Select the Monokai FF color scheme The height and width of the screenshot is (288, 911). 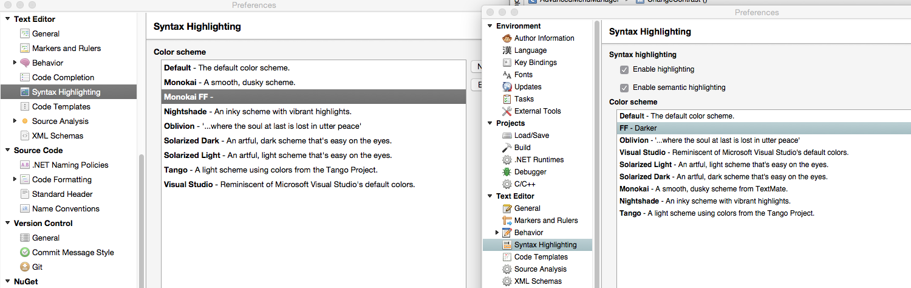click(x=313, y=97)
